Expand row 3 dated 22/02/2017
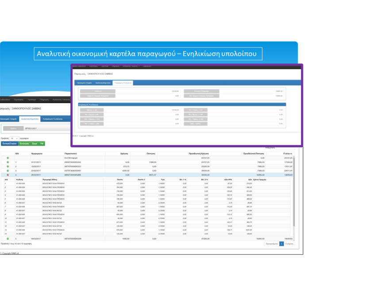 [x=8, y=170]
